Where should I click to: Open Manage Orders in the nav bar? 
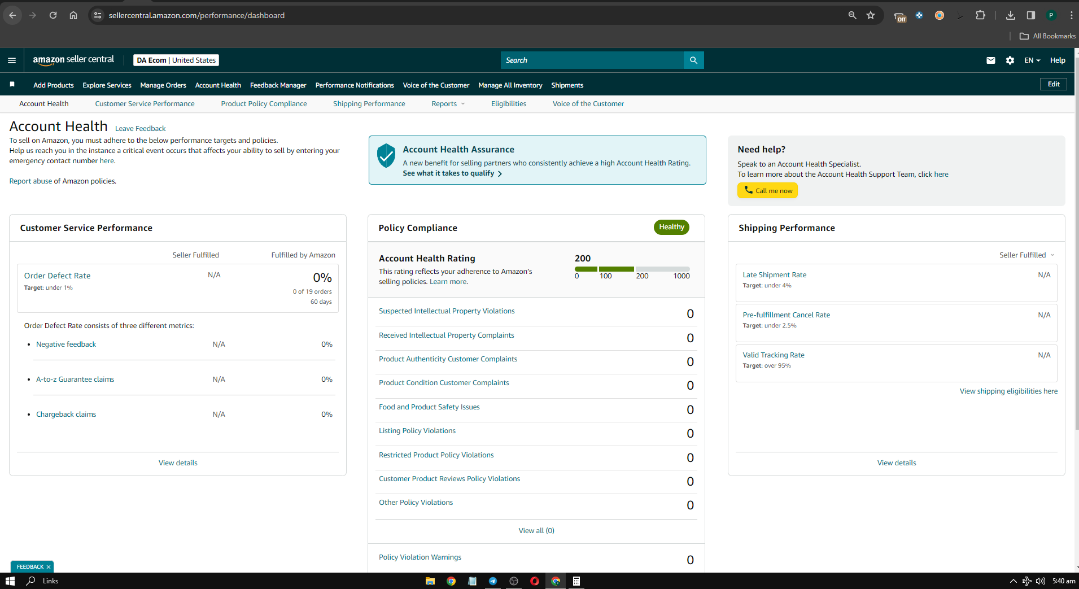(x=163, y=85)
